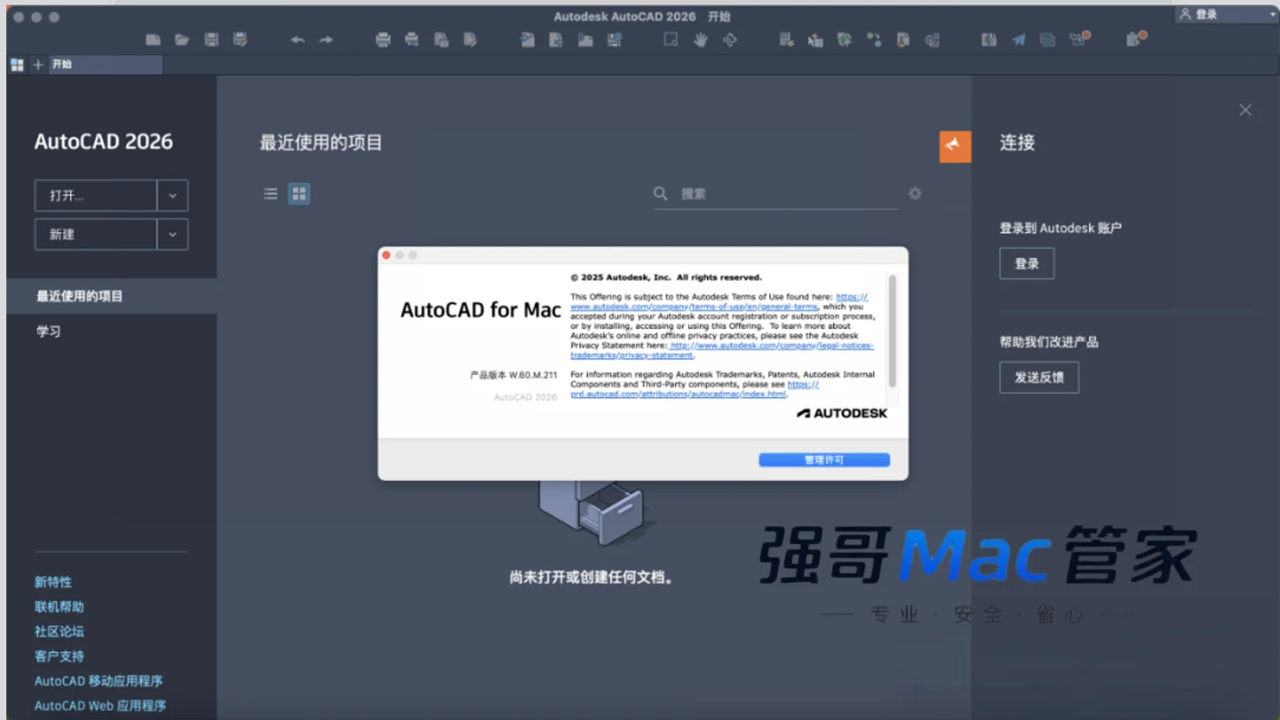Click the 打开... button
This screenshot has height=720, width=1280.
95,195
